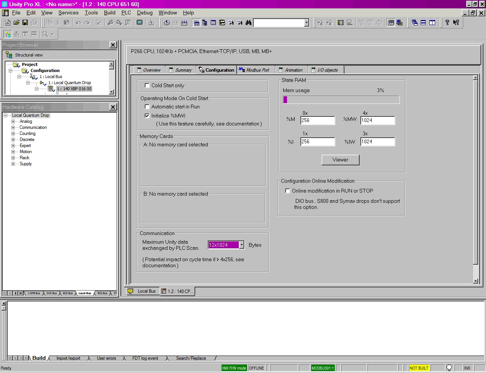
Task: Switch to the I/O objects tab
Action: click(325, 70)
